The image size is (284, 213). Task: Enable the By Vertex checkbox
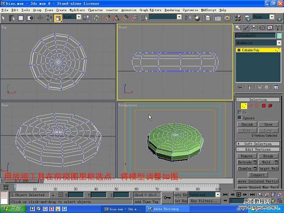click(240, 112)
